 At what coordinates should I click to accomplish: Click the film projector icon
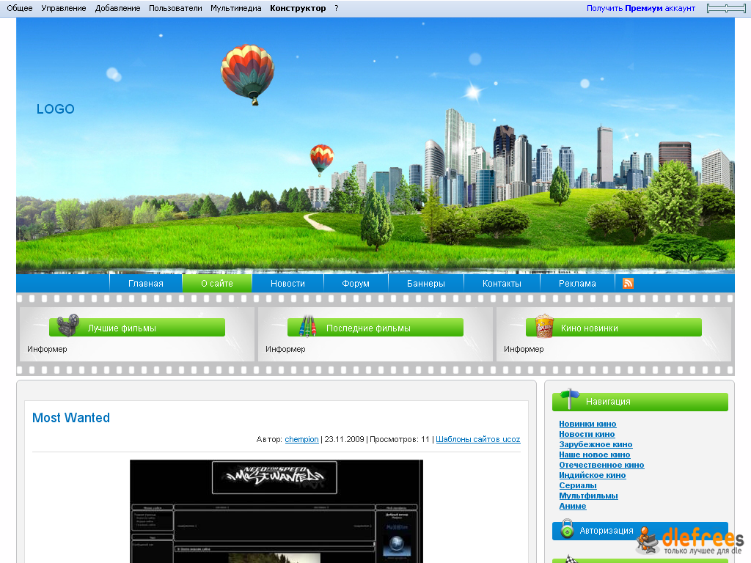click(x=67, y=326)
